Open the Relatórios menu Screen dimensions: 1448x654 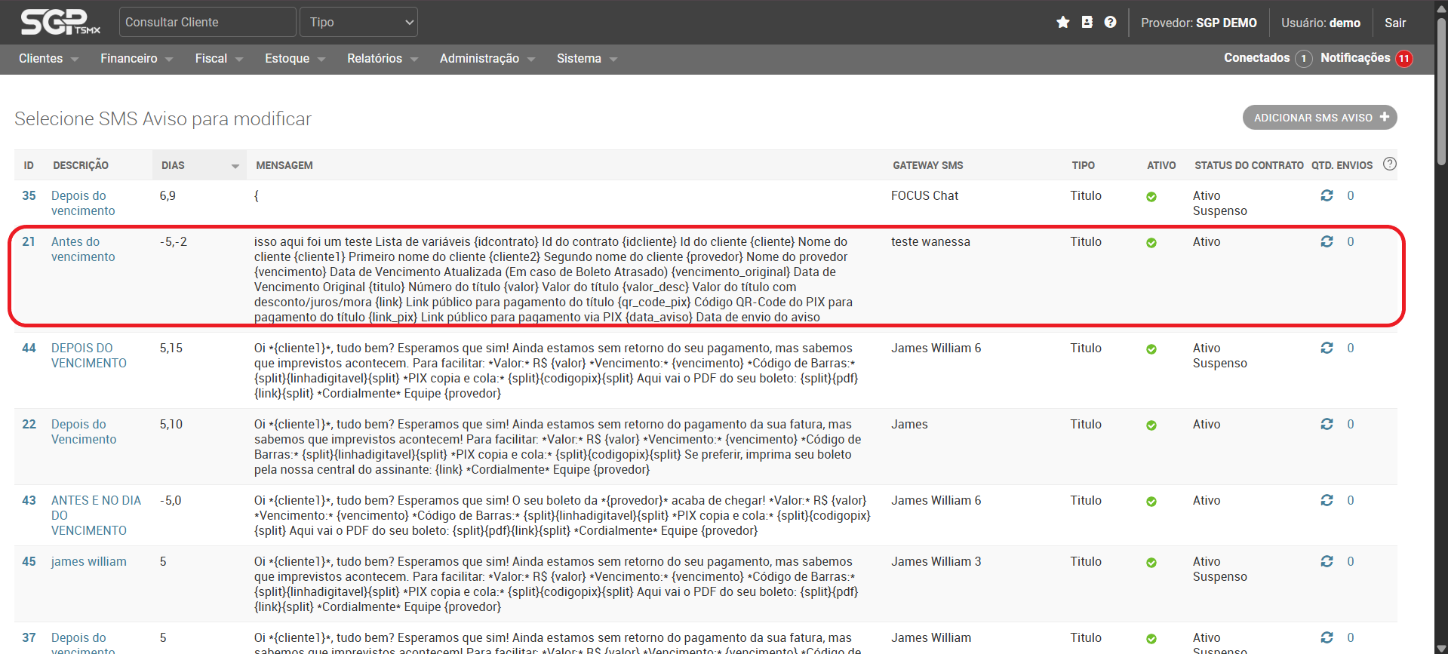click(x=382, y=59)
